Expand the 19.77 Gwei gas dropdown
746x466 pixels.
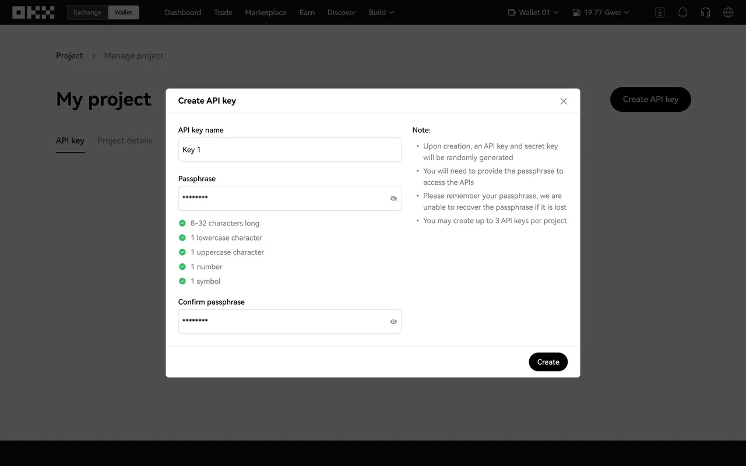pos(601,12)
